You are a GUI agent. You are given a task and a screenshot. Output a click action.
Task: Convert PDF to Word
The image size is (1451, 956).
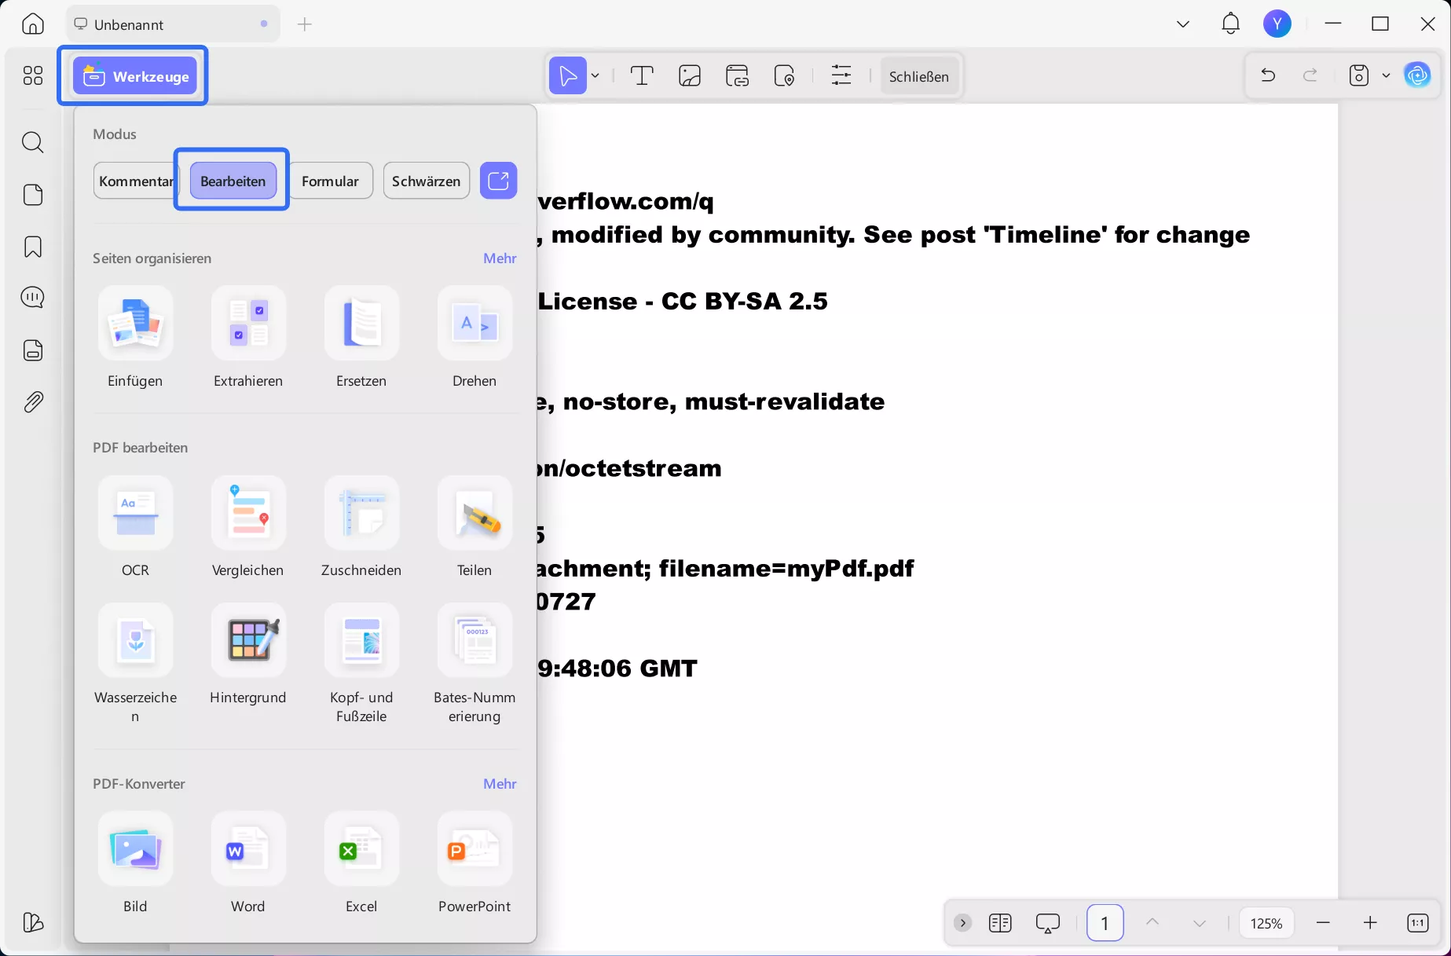click(248, 863)
